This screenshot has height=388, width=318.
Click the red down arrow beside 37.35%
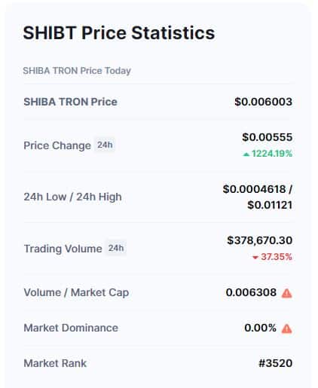[x=255, y=258]
